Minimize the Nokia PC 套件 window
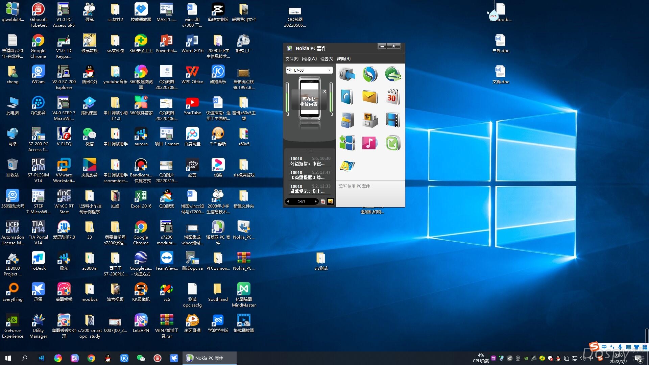This screenshot has height=365, width=649. click(x=382, y=46)
